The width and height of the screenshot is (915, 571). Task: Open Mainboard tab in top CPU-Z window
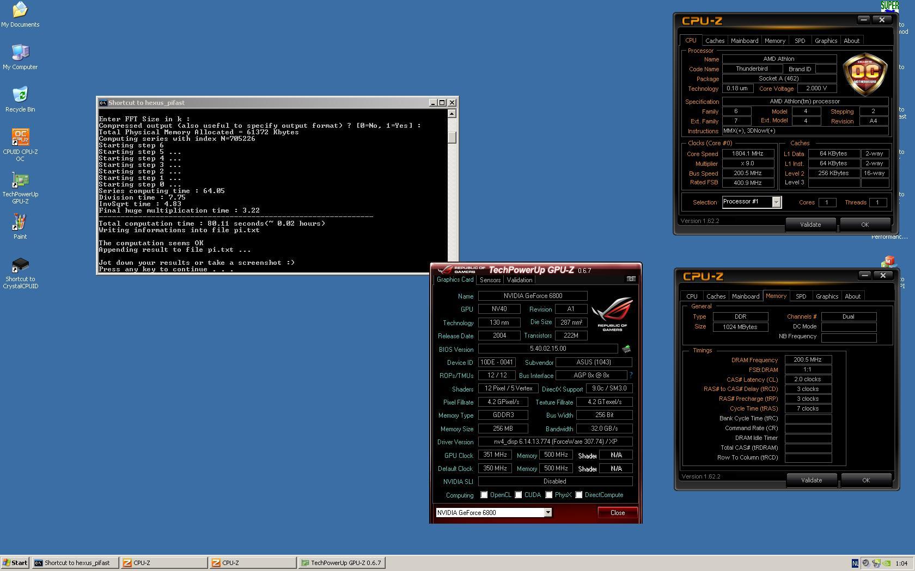(744, 41)
